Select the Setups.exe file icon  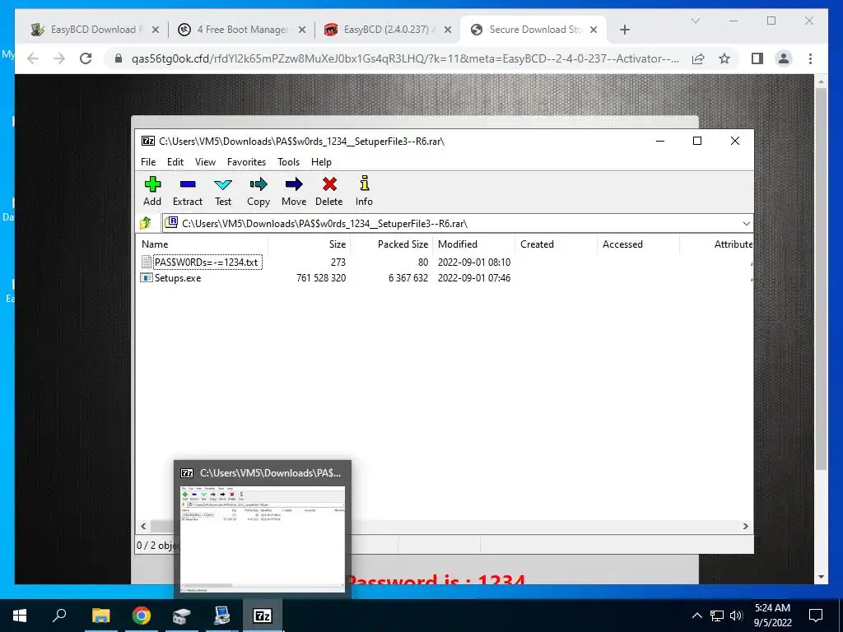pyautogui.click(x=147, y=278)
